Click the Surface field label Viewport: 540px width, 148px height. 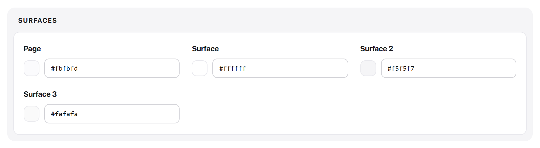(205, 49)
